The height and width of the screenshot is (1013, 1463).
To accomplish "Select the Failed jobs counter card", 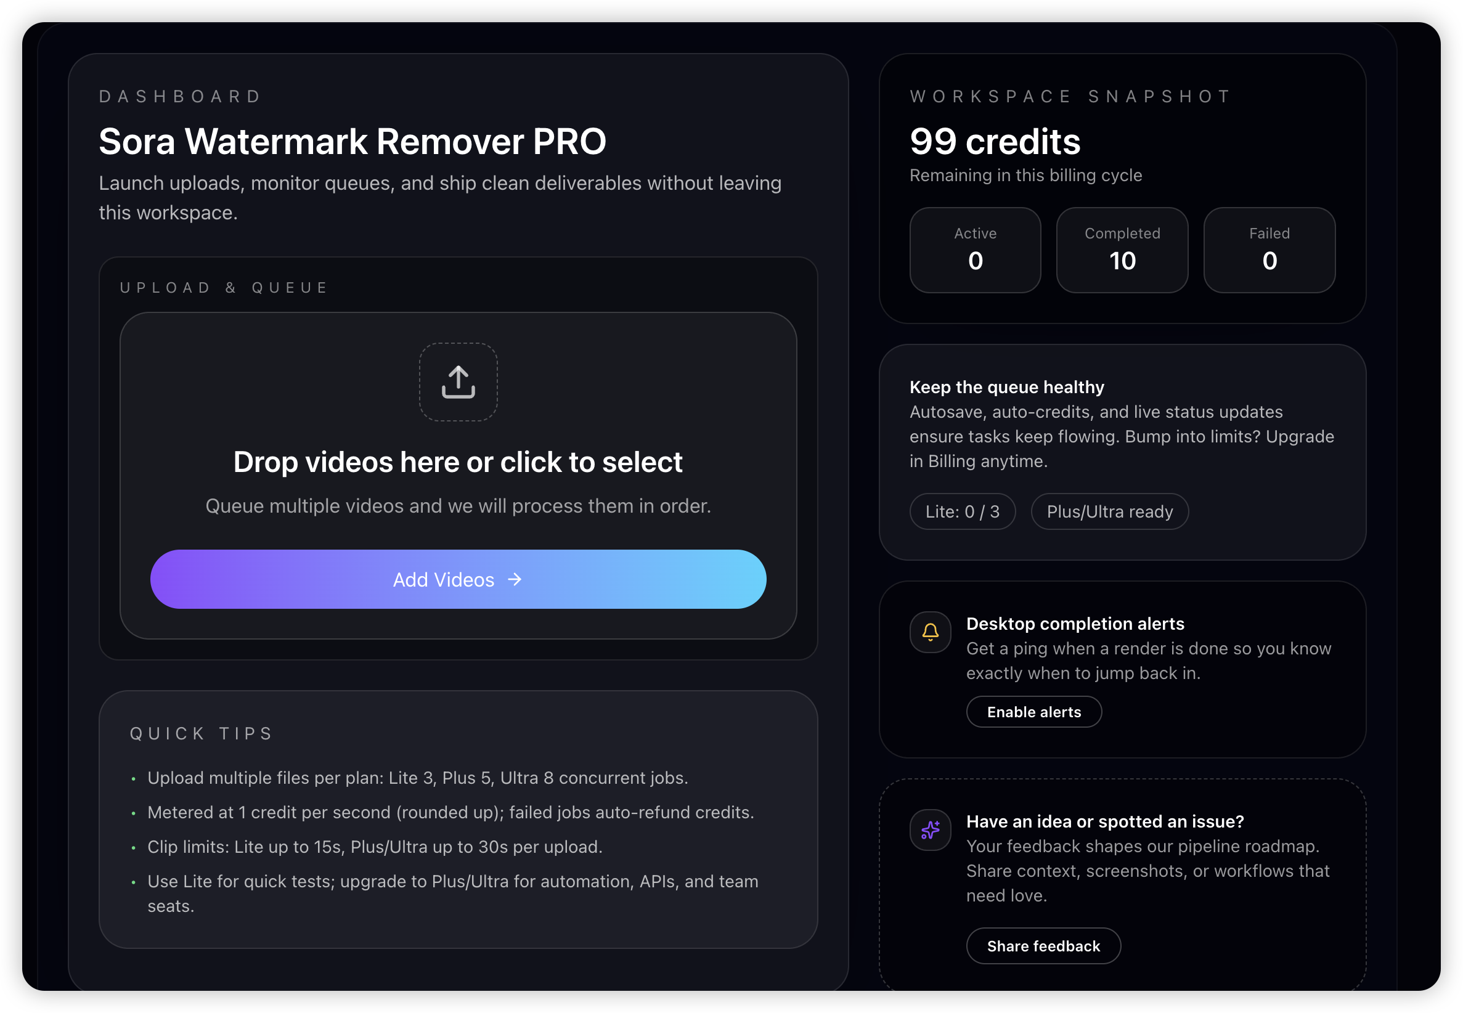I will click(1269, 250).
